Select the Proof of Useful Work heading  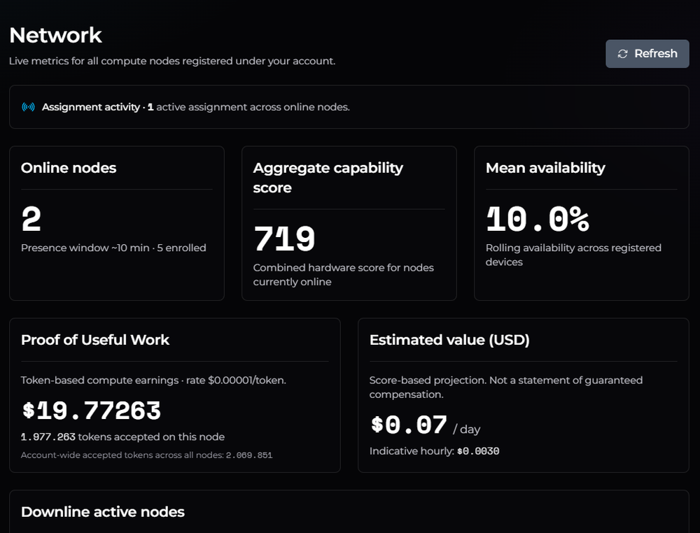click(95, 340)
